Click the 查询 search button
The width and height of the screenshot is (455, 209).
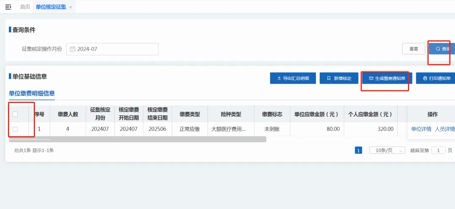(442, 49)
